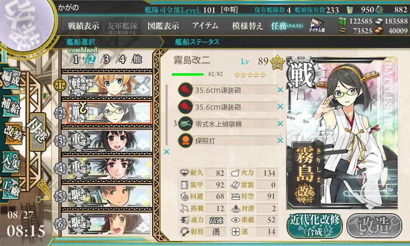Click Kirishima's green HP bar
The height and width of the screenshot is (246, 410).
(188, 74)
